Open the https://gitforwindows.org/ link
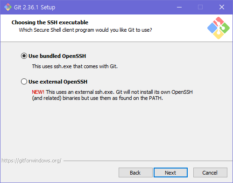233x183 pixels. click(31, 161)
